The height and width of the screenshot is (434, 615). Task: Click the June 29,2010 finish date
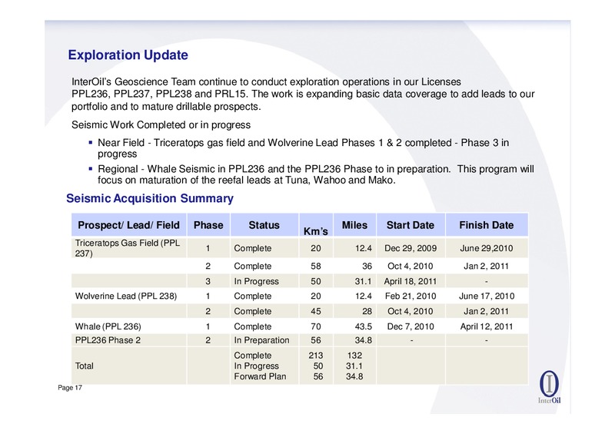tap(487, 248)
